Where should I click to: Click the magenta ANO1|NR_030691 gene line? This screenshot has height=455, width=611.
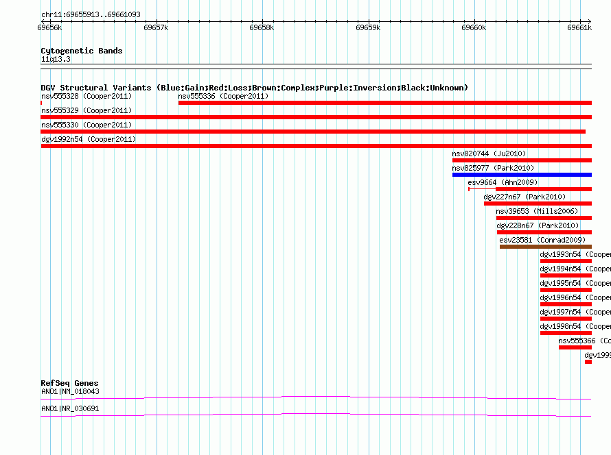point(316,415)
